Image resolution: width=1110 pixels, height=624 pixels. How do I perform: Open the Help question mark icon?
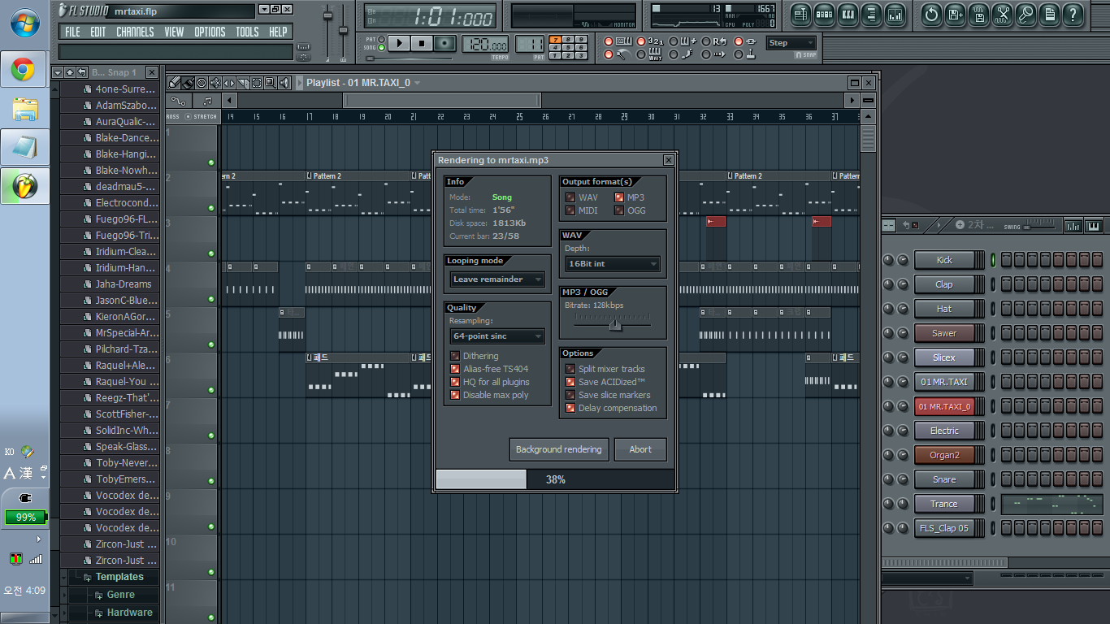coord(1073,14)
